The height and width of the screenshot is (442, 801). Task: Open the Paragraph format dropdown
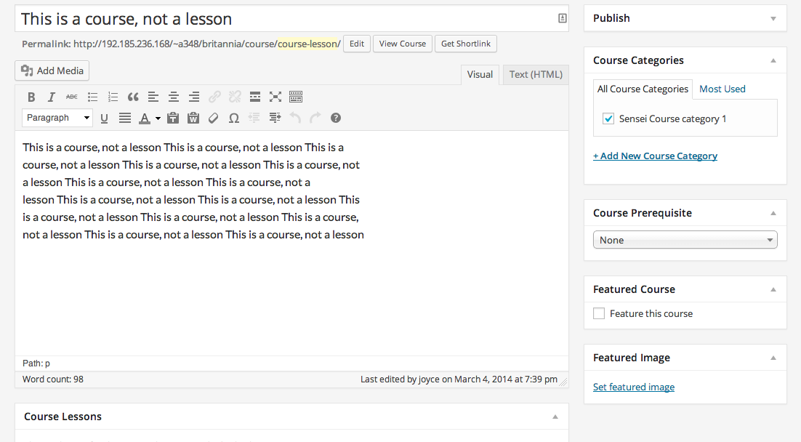coord(57,118)
